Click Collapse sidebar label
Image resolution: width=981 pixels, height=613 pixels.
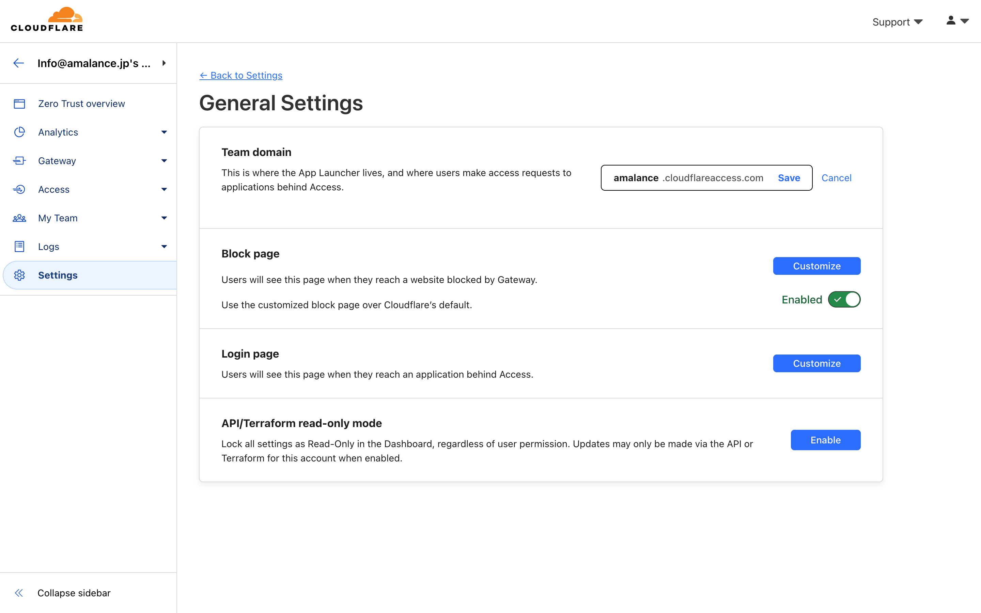click(74, 593)
